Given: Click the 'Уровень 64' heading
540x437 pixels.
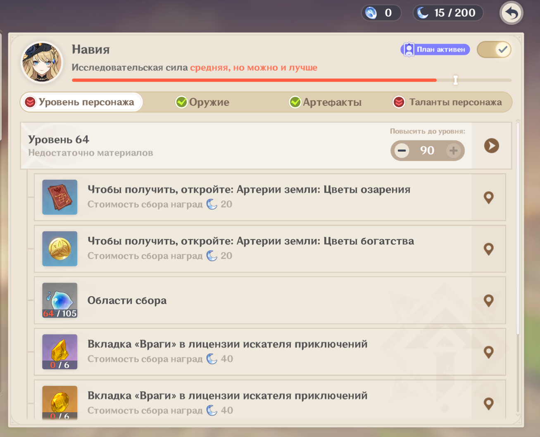Looking at the screenshot, I should (59, 140).
